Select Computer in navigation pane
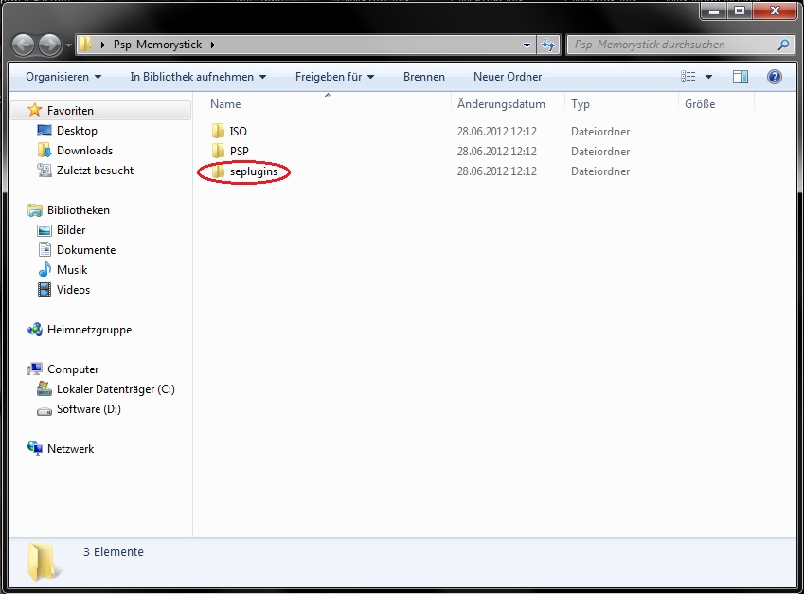This screenshot has width=804, height=594. point(73,369)
